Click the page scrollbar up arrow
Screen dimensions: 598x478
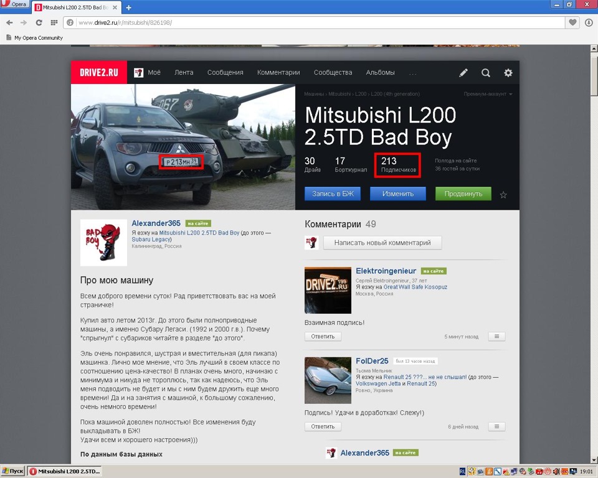pos(594,49)
